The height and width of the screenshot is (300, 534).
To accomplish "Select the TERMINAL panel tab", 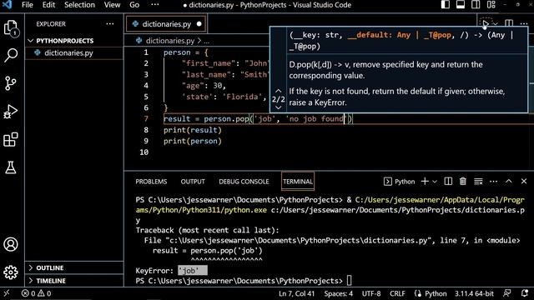I will click(298, 182).
